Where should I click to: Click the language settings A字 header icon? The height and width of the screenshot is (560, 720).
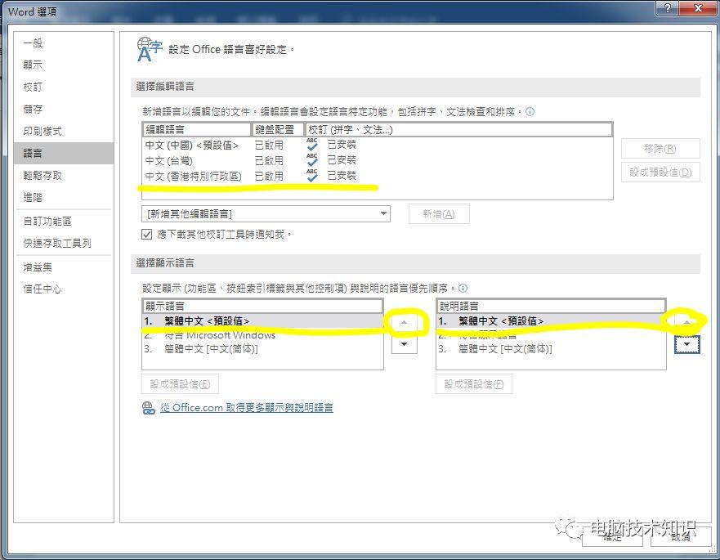point(150,50)
